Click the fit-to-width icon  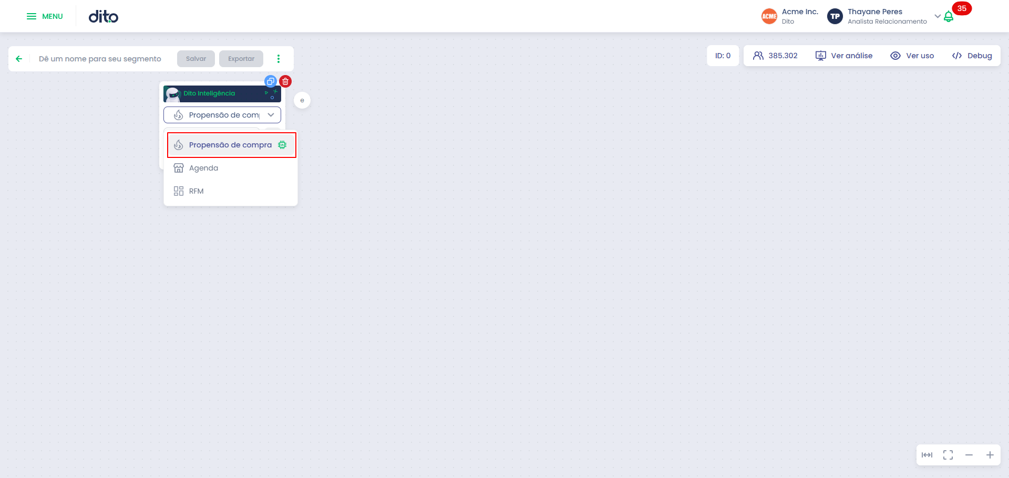coord(927,455)
